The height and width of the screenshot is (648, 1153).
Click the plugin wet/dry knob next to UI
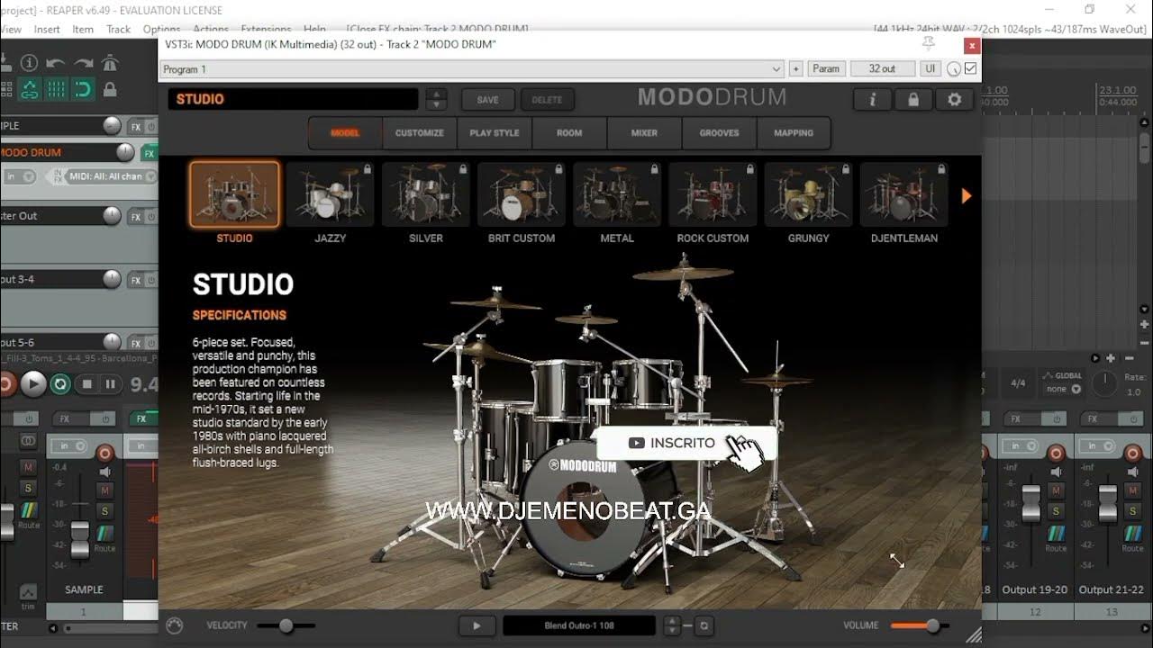(x=954, y=69)
